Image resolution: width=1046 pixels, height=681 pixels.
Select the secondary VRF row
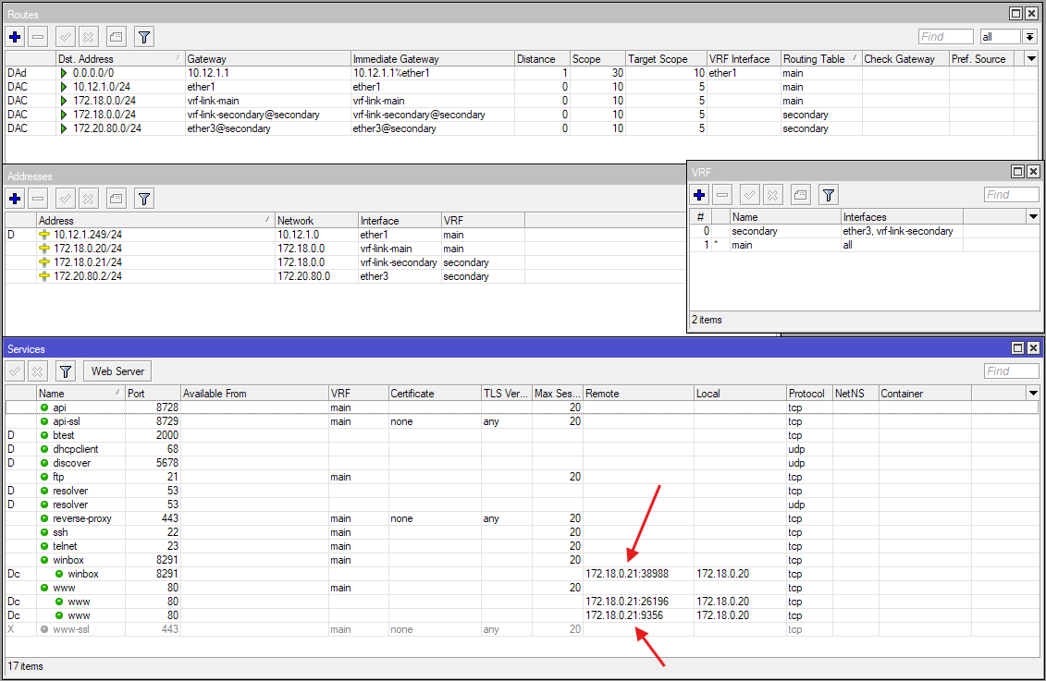(864, 231)
